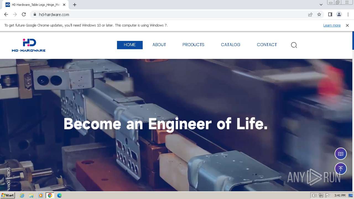Dismiss the Chrome update notification bar
Screen dimensions: 354x199
347,25
